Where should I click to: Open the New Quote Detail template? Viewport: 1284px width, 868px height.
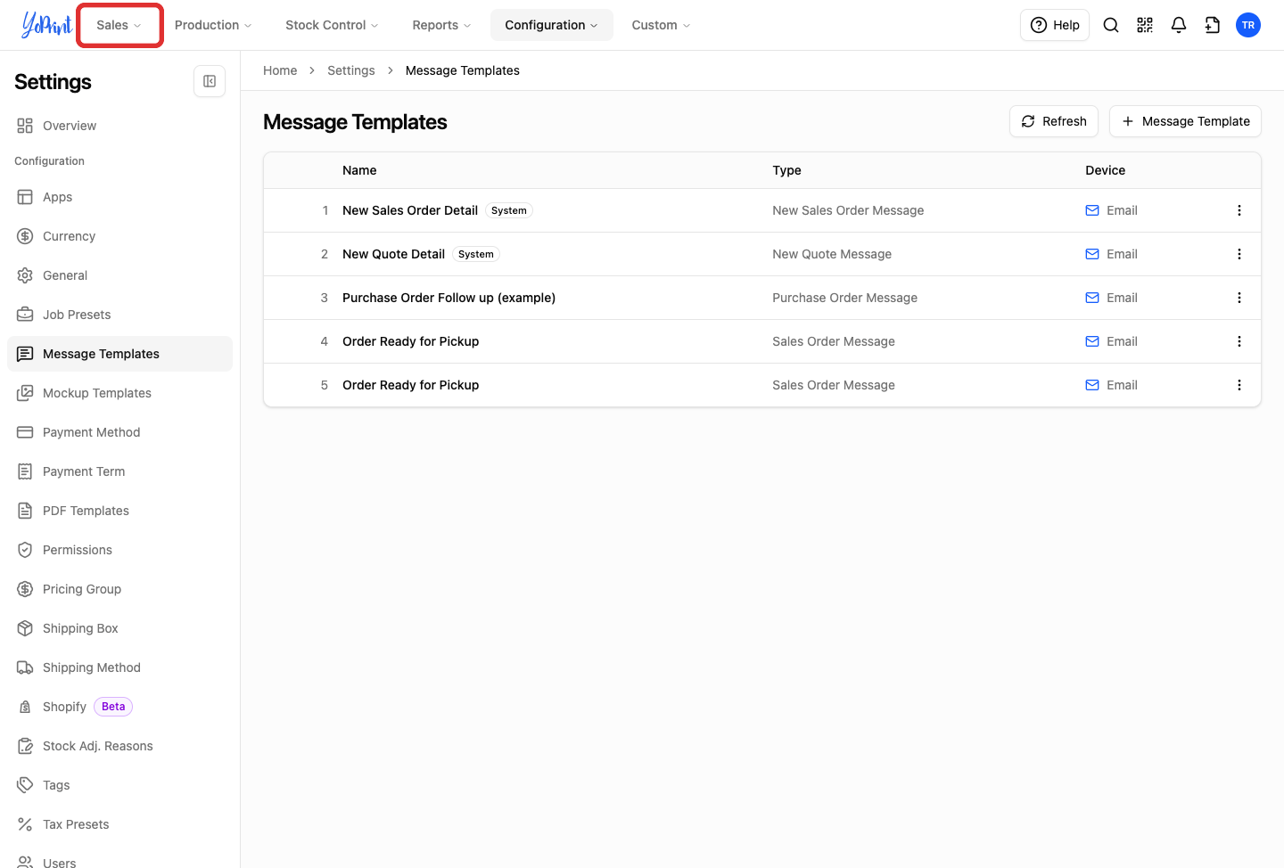[x=393, y=254]
